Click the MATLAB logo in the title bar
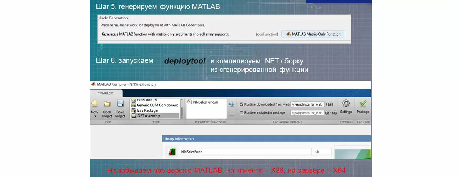The height and width of the screenshot is (177, 461). pyautogui.click(x=93, y=84)
